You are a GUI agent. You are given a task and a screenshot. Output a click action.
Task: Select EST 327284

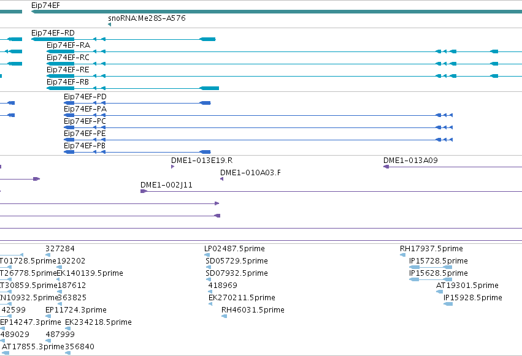(x=60, y=249)
